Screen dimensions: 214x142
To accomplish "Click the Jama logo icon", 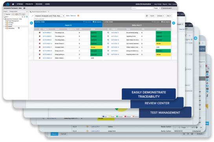I will 7,4.
